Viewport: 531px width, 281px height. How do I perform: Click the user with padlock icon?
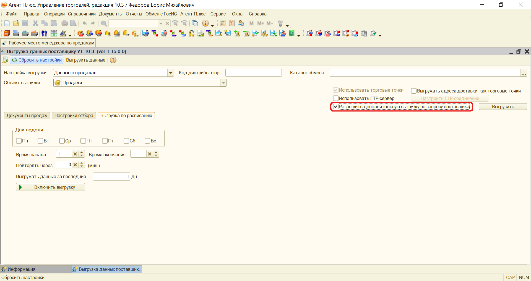(241, 23)
